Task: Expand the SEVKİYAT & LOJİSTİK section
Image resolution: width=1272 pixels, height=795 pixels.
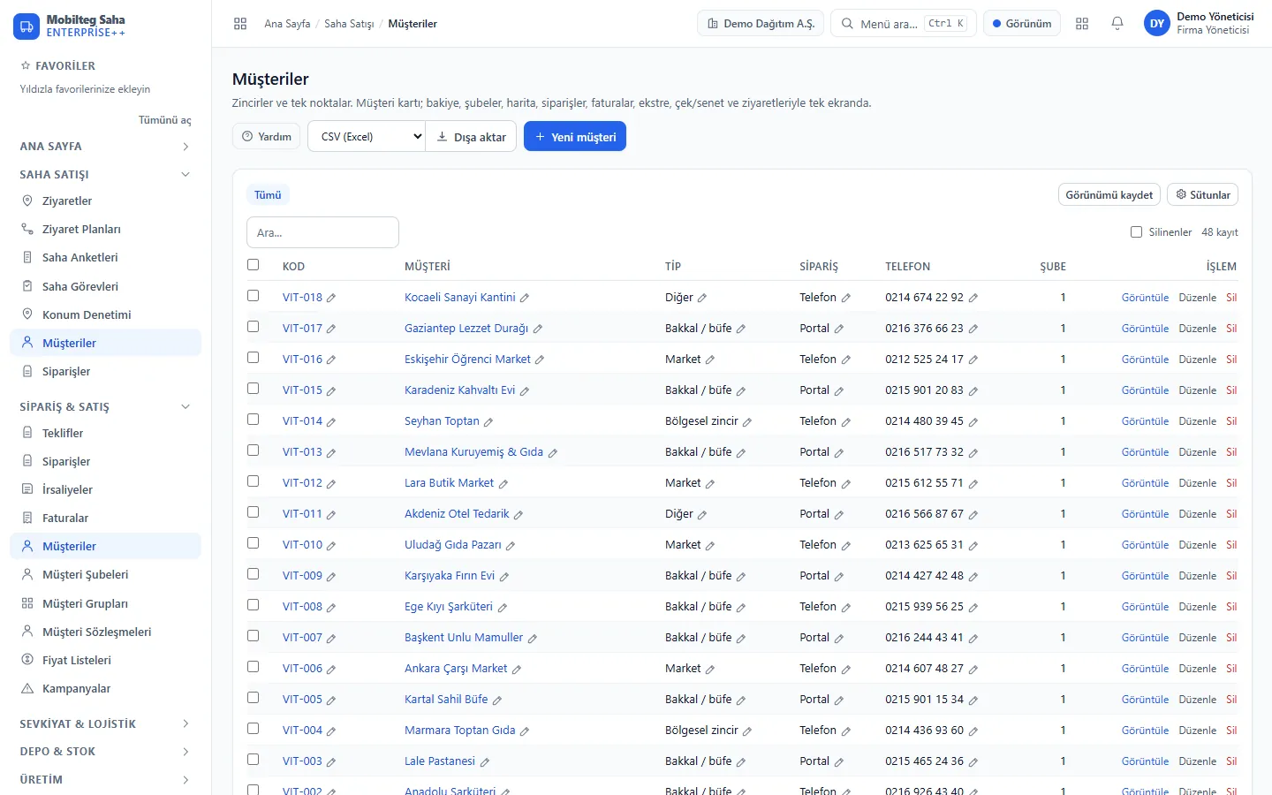Action: (x=105, y=724)
